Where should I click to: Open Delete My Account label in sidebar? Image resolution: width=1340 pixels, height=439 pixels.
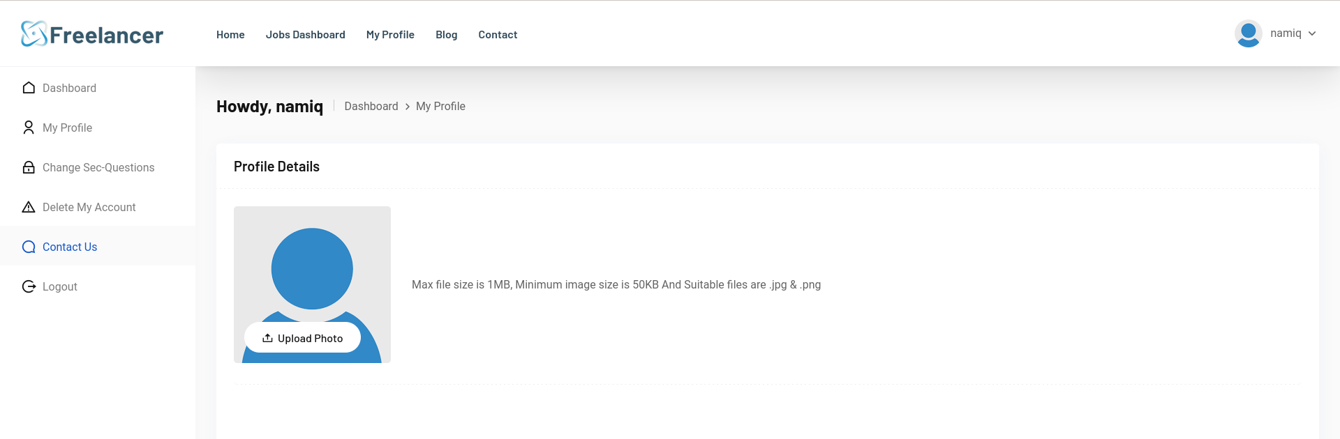pos(89,207)
